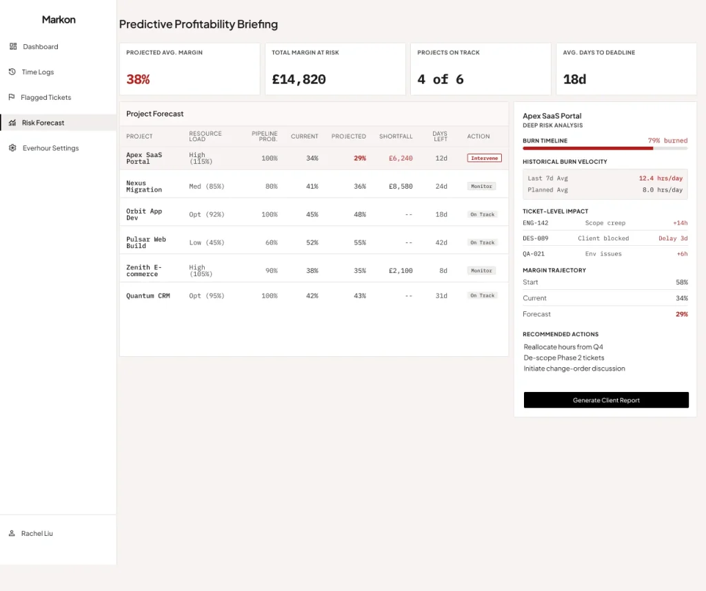The width and height of the screenshot is (706, 591).
Task: Select the Quantum CRM project row
Action: [314, 295]
